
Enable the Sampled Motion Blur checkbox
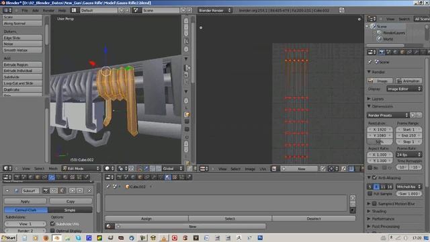point(374,204)
